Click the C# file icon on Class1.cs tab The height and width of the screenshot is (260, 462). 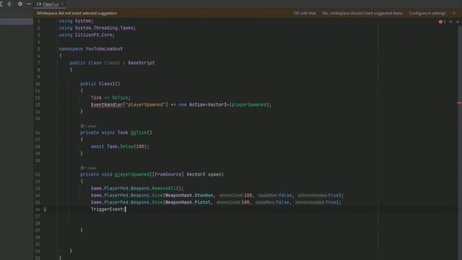pos(39,4)
